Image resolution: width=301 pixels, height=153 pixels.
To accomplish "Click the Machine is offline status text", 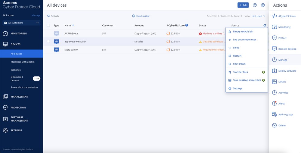I will tap(214, 34).
